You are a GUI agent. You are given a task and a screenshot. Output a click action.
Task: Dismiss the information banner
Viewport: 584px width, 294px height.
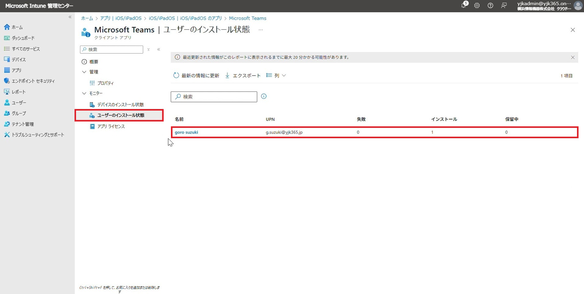click(x=572, y=57)
